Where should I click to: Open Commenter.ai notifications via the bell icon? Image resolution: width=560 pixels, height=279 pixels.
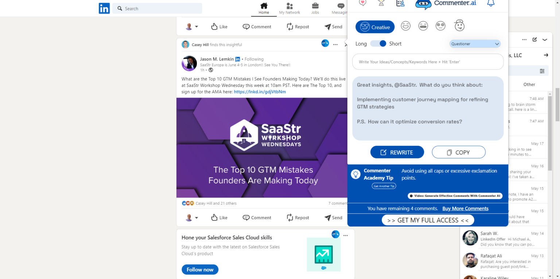(x=490, y=3)
